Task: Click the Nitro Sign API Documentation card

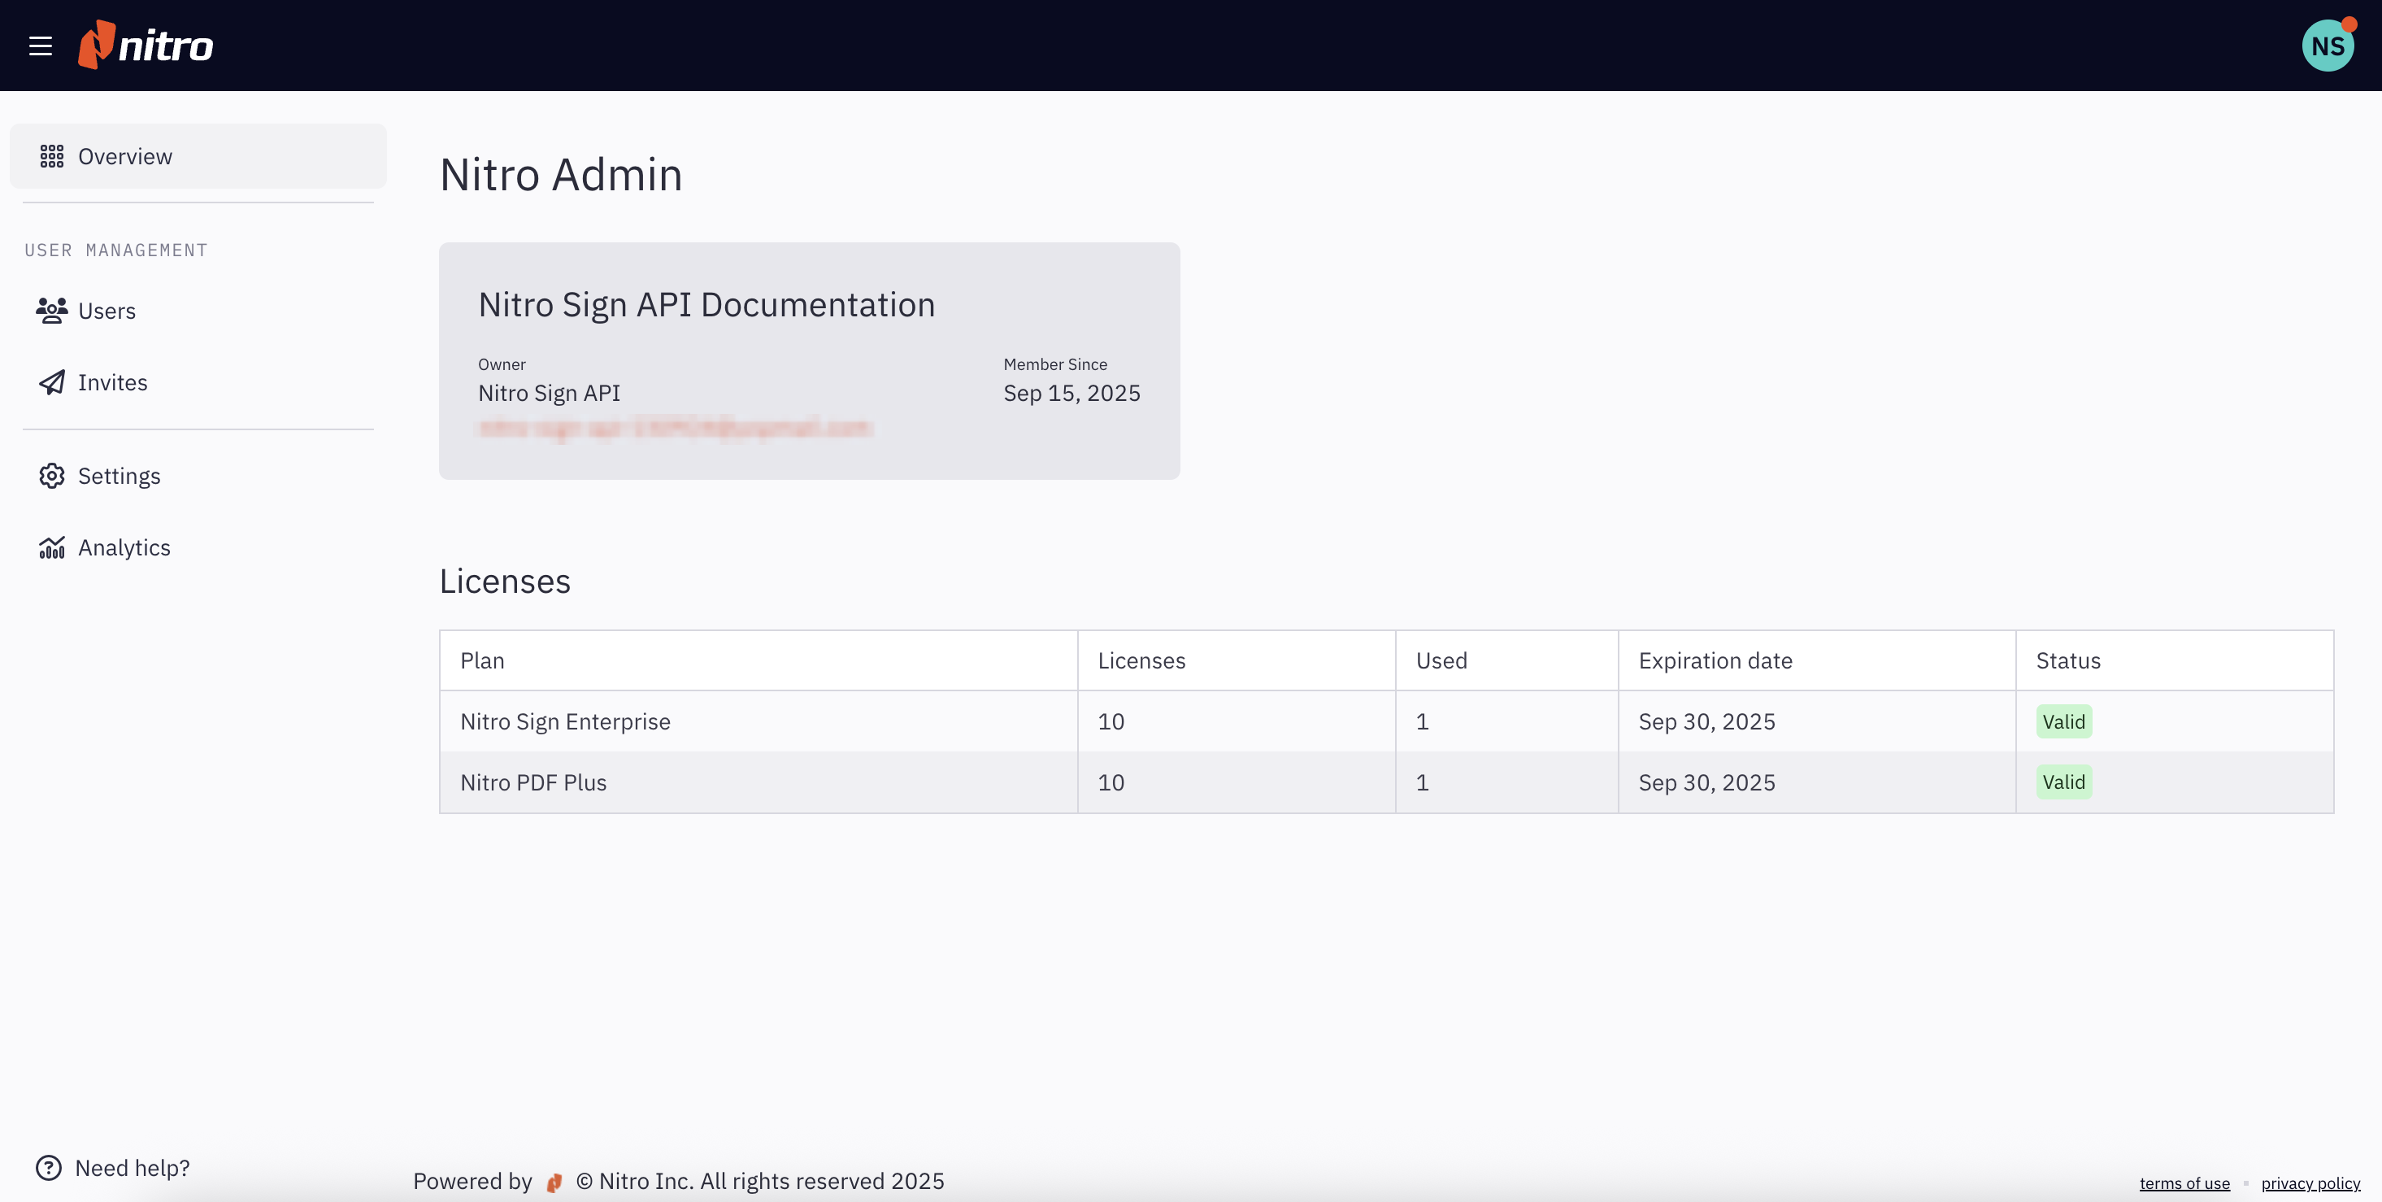Action: [808, 360]
